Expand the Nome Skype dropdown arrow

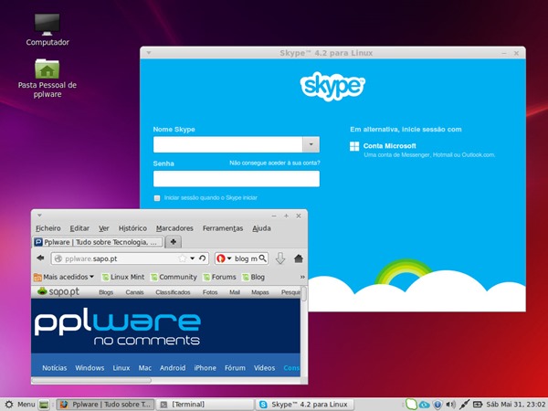pyautogui.click(x=311, y=144)
